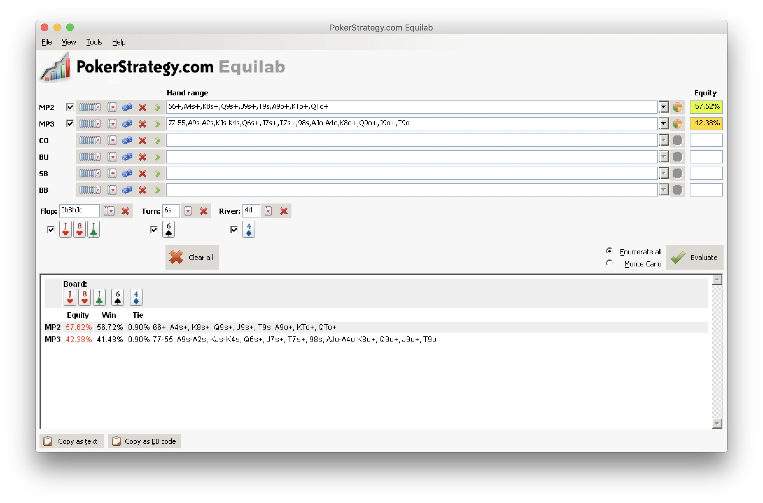
Task: Open the hand range selection grid for MP2
Action: pyautogui.click(x=90, y=107)
